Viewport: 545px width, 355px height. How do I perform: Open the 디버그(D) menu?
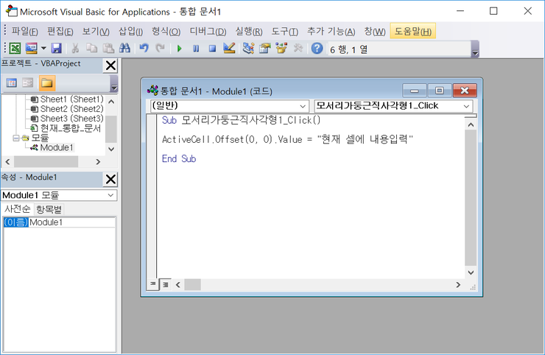pyautogui.click(x=208, y=31)
